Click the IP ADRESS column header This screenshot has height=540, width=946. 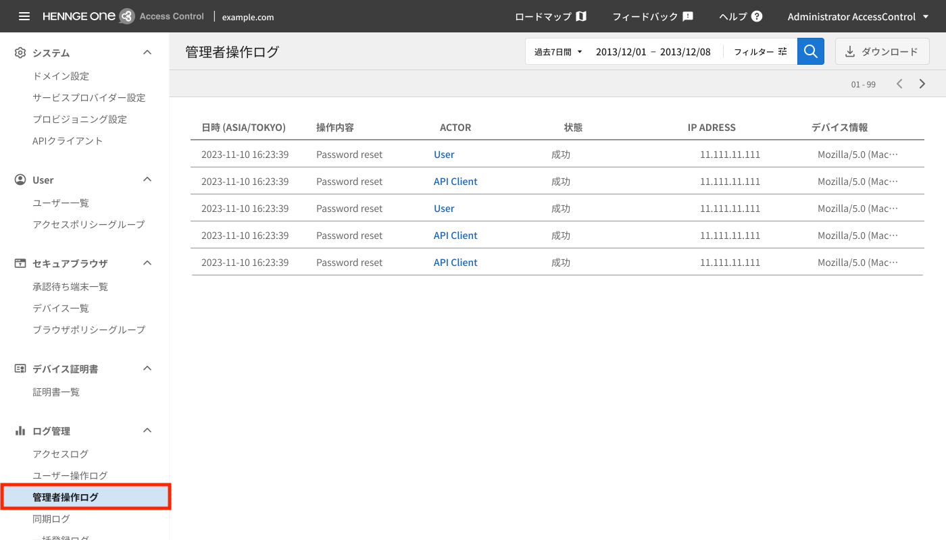click(x=712, y=127)
